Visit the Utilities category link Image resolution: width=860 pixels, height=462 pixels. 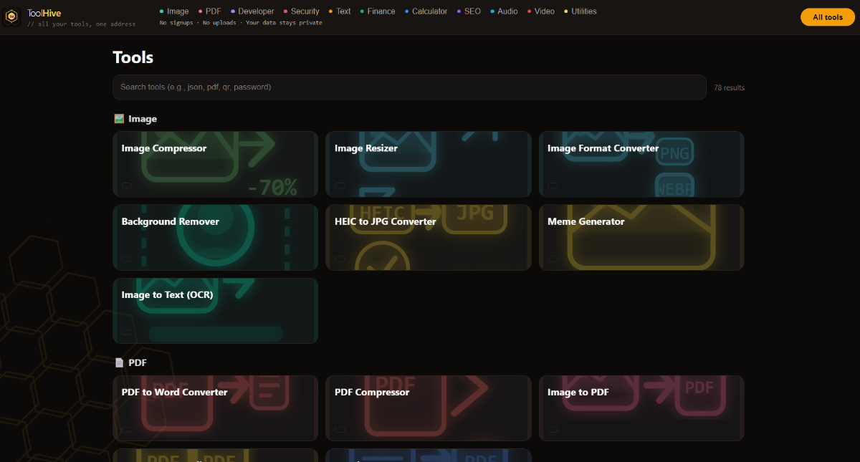583,11
